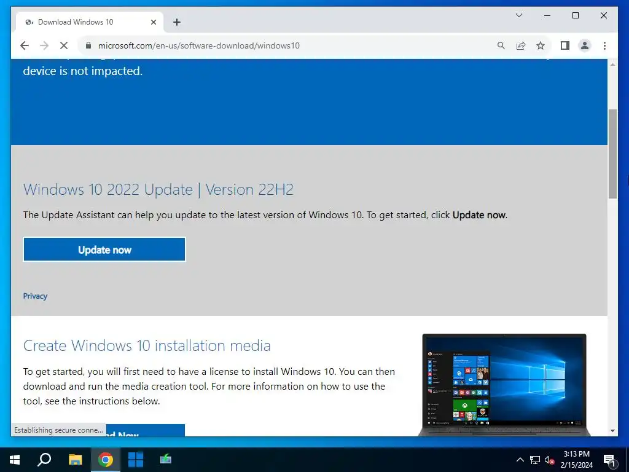Stop loading the page
Viewport: 629px width, 472px height.
(x=64, y=45)
